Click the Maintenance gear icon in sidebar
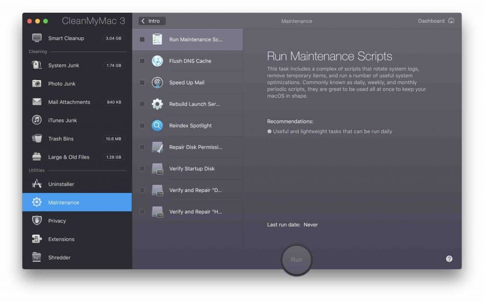This screenshot has width=484, height=301. tap(37, 202)
